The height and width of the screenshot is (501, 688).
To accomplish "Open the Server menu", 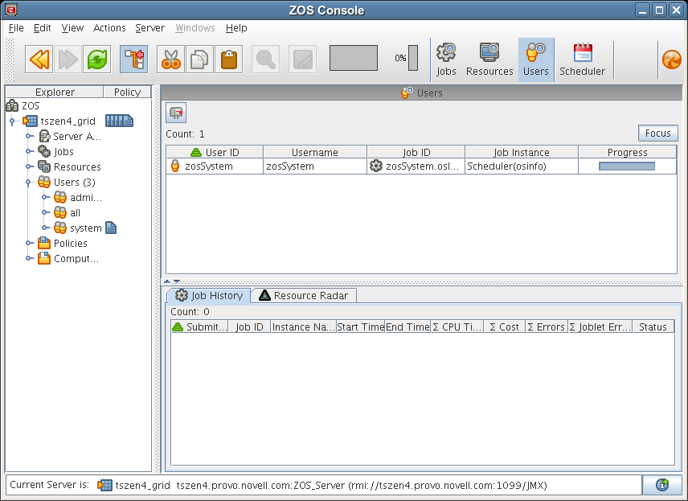I will (x=149, y=27).
